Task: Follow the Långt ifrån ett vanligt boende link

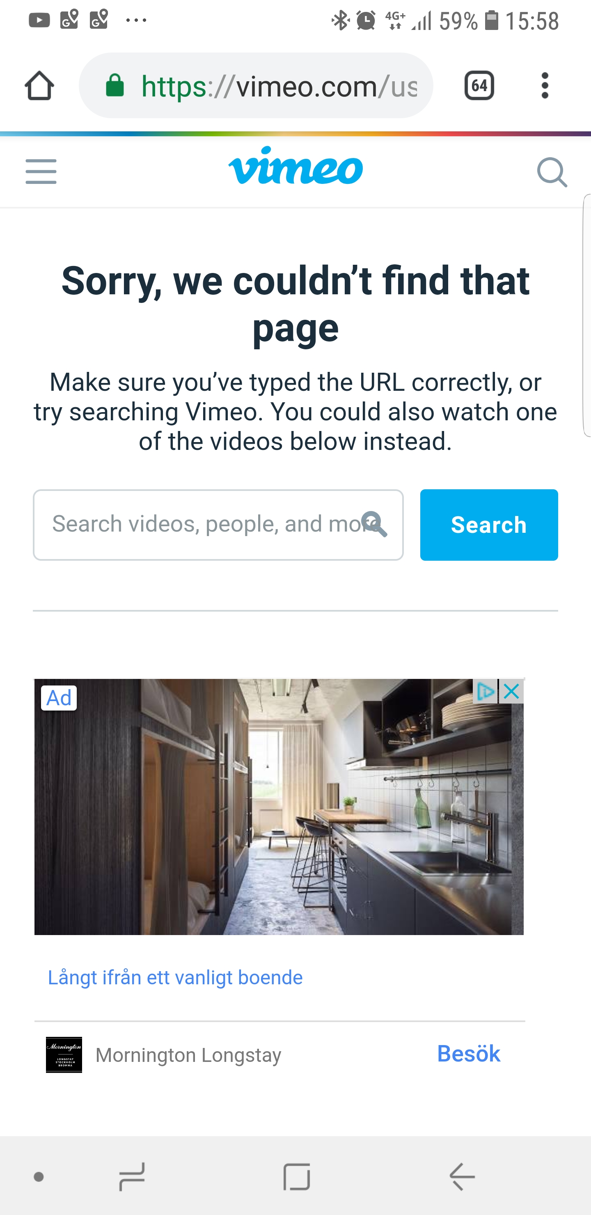Action: 176,977
